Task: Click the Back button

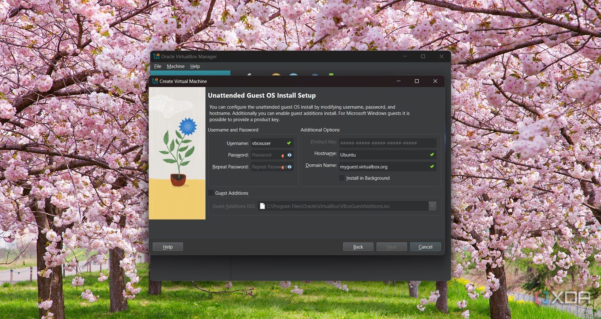Action: [x=358, y=247]
